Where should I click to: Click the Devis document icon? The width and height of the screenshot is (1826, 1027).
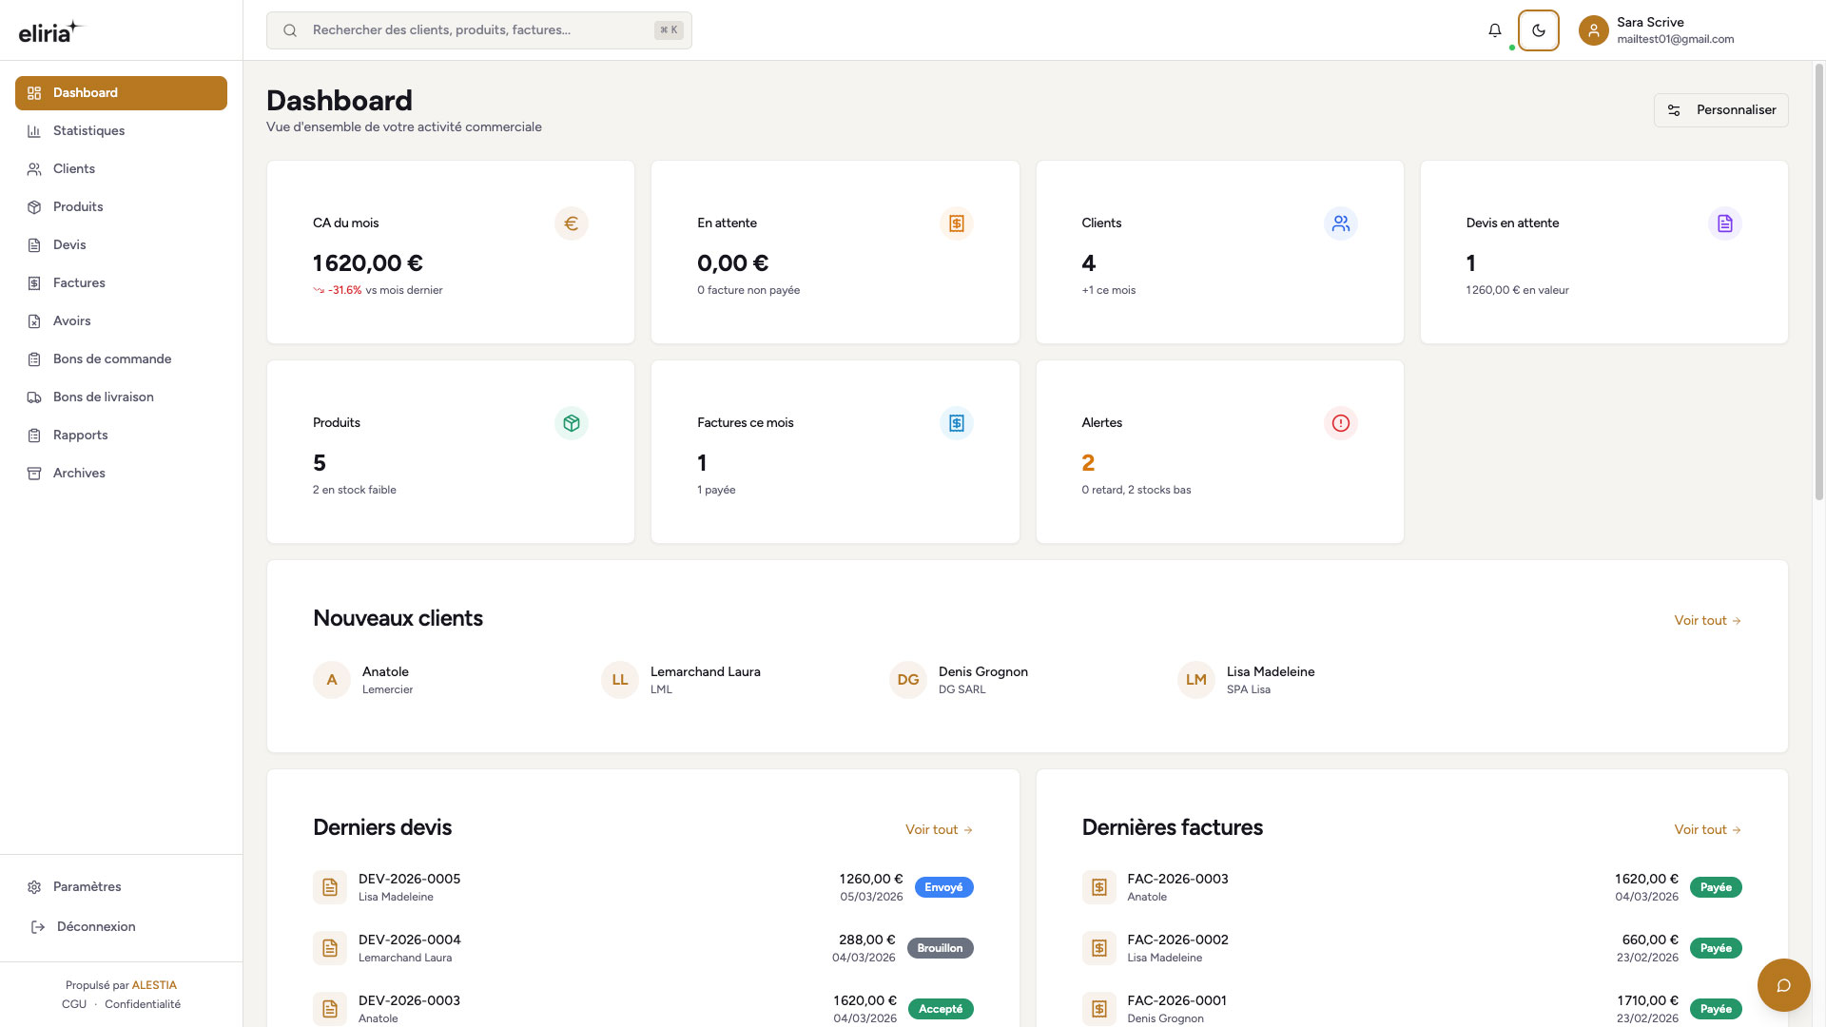(x=34, y=244)
